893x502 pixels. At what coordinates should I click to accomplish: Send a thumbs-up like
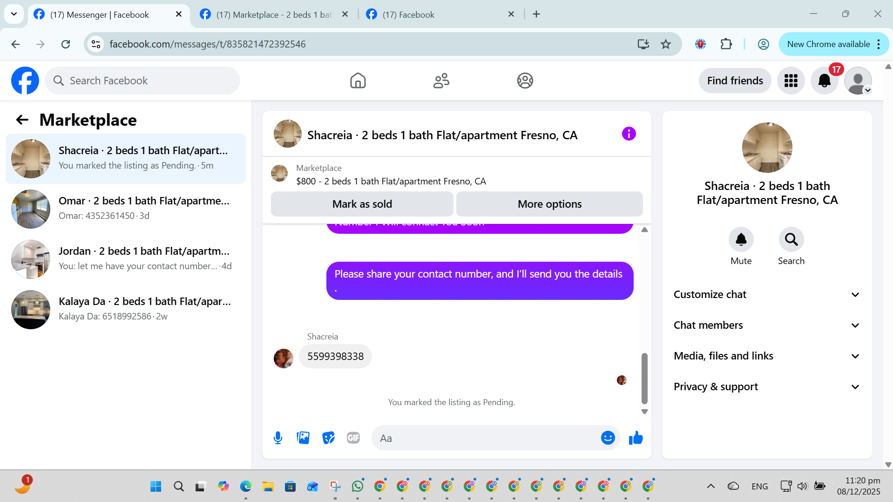[x=636, y=438]
